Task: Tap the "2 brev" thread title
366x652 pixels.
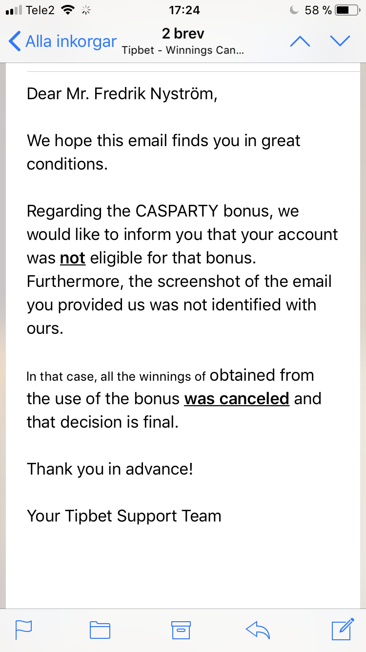Action: tap(183, 34)
